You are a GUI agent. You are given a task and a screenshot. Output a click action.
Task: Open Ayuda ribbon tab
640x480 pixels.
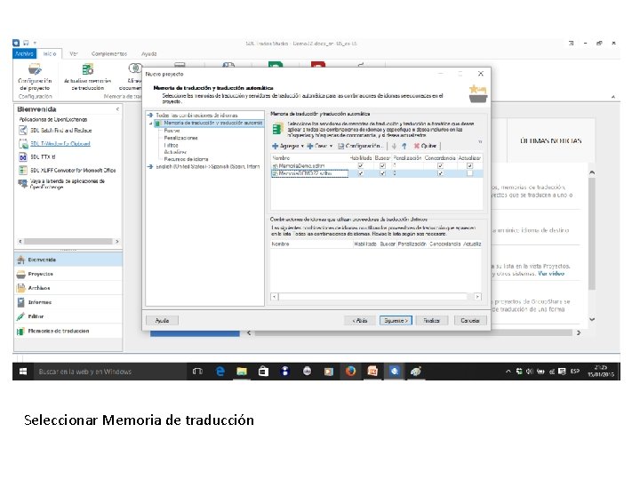[149, 54]
